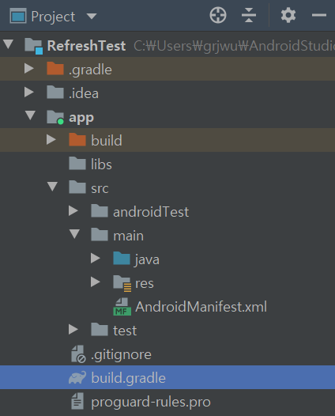Select the RefreshTest project name
The width and height of the screenshot is (335, 416).
[86, 46]
